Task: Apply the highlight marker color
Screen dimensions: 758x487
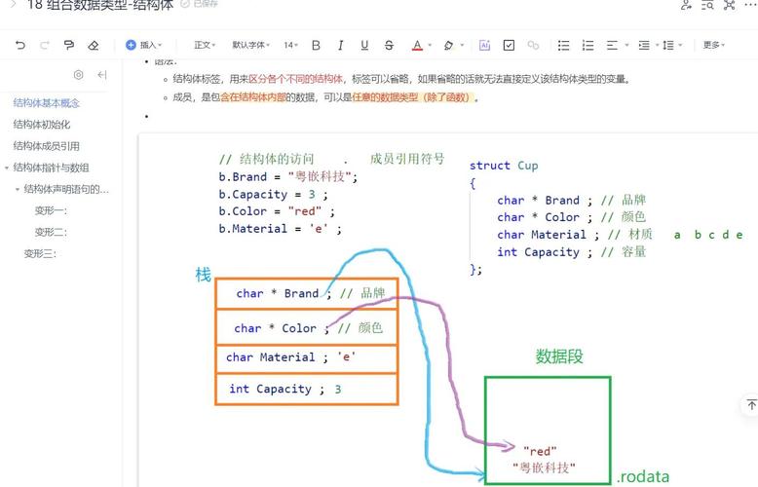Action: (x=448, y=45)
